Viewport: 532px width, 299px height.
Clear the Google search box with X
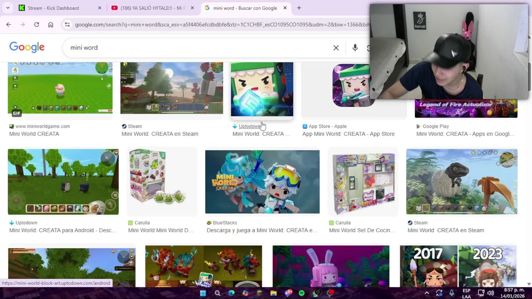[x=336, y=48]
